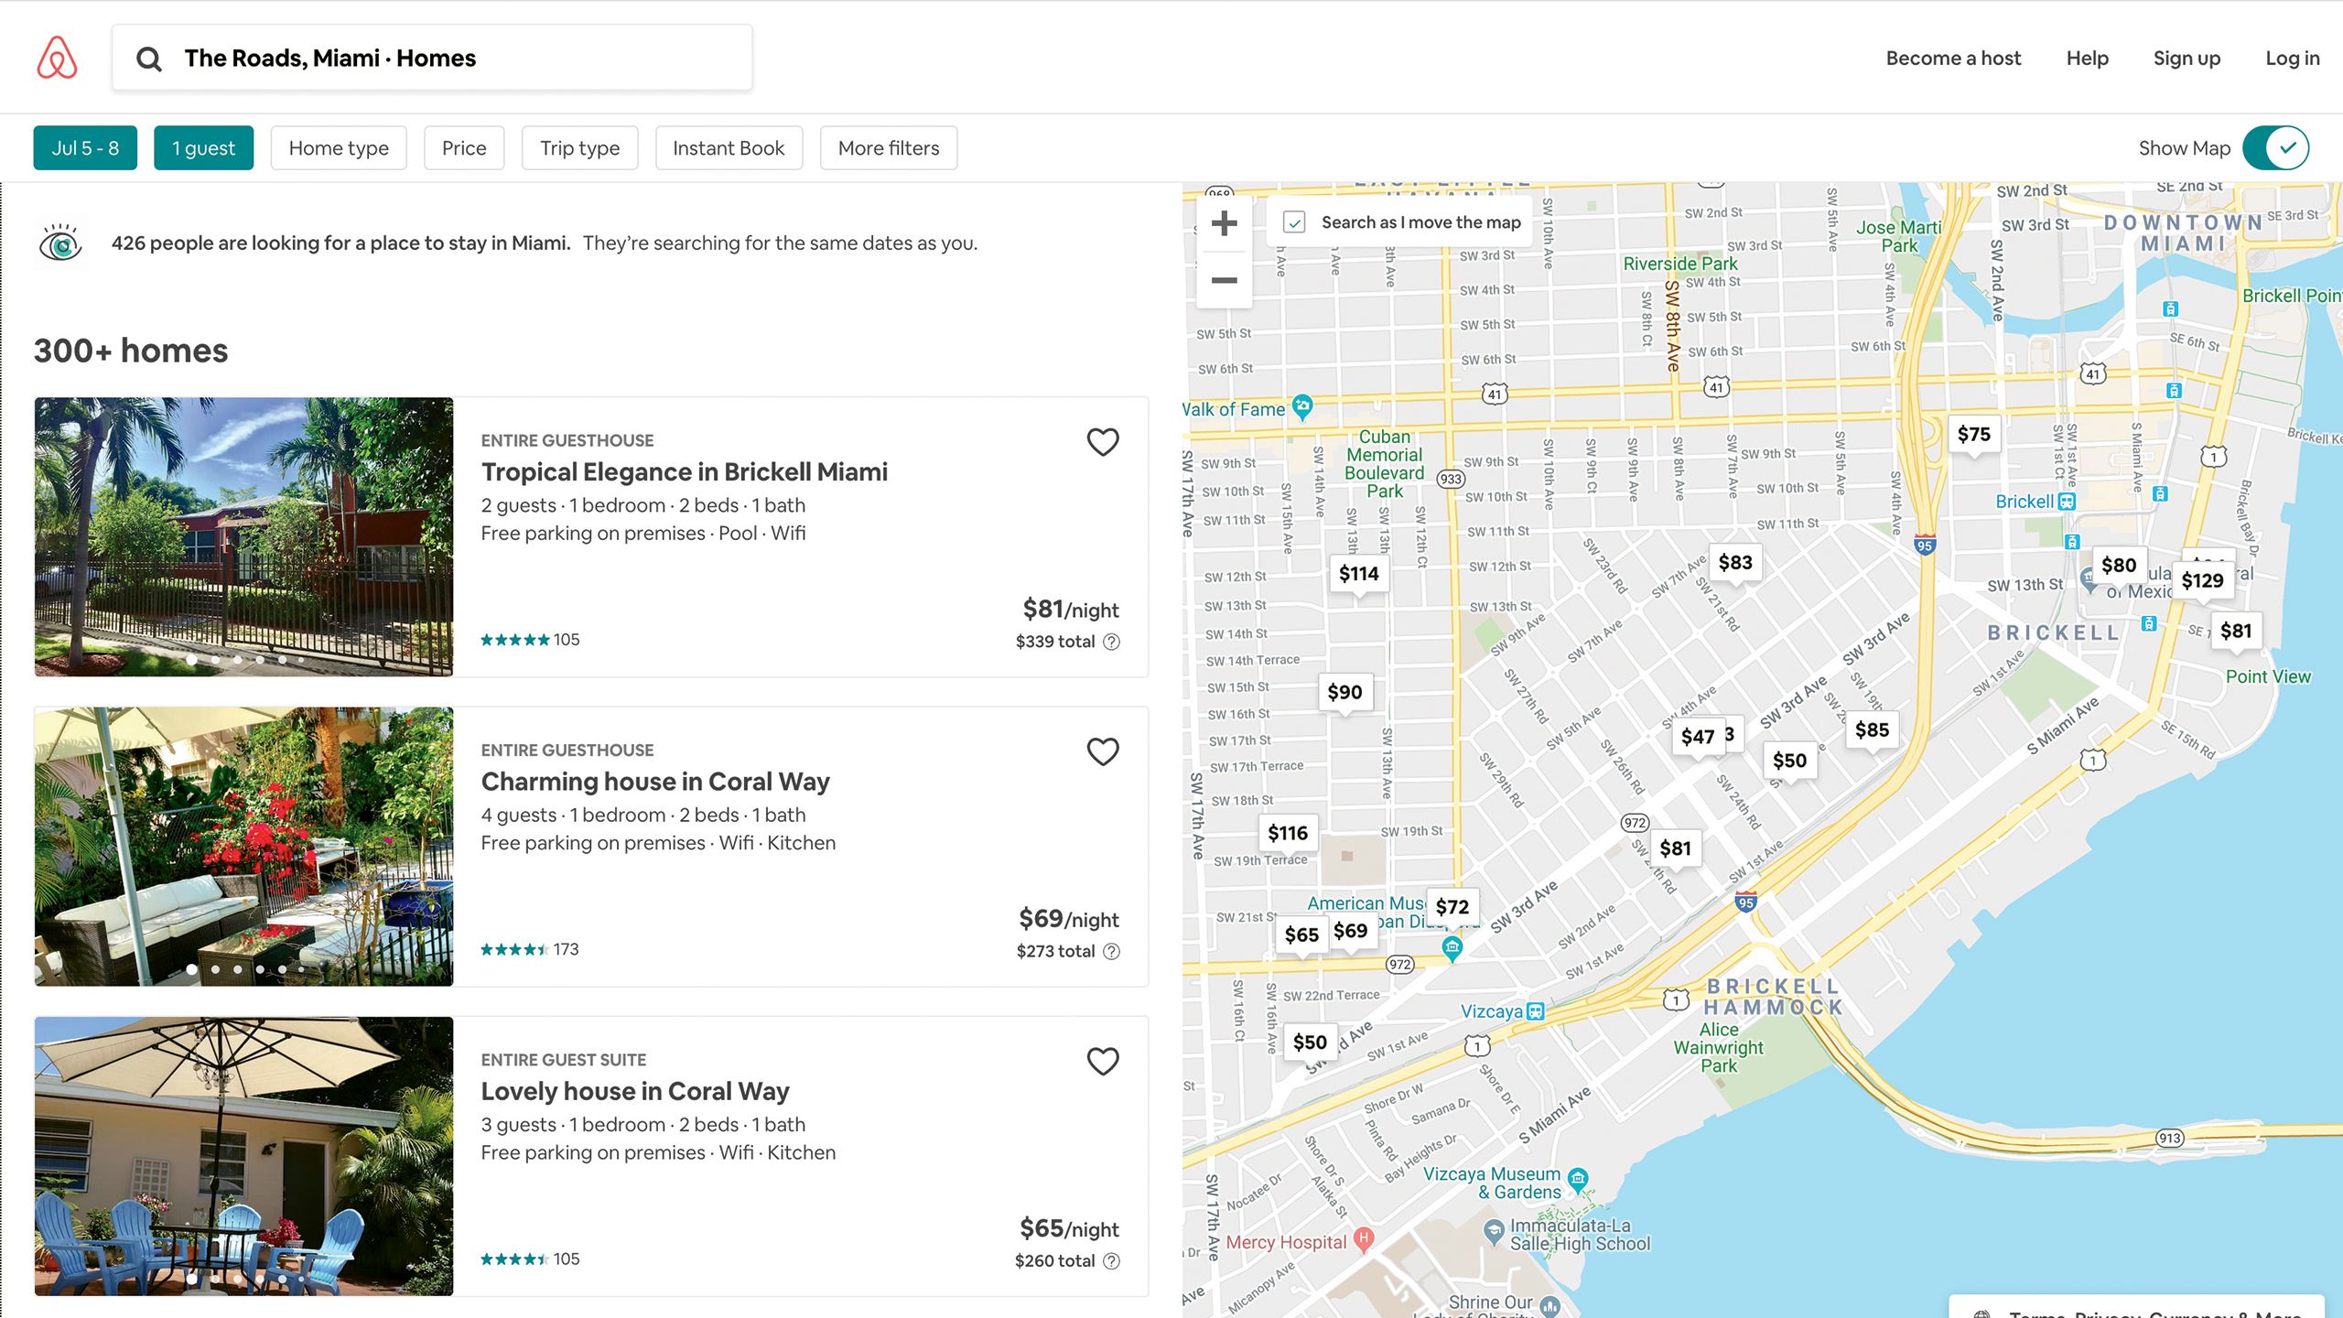
Task: Click the Vizcaya metro station icon
Action: coord(1537,1011)
